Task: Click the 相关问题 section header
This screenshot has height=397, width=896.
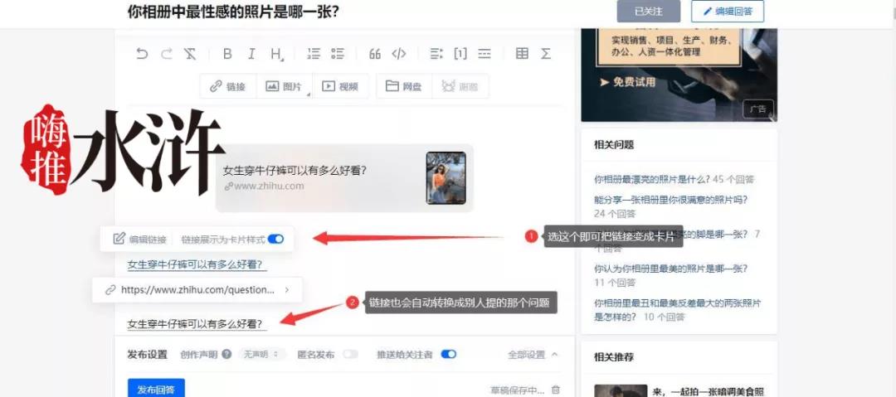Action: pos(614,144)
